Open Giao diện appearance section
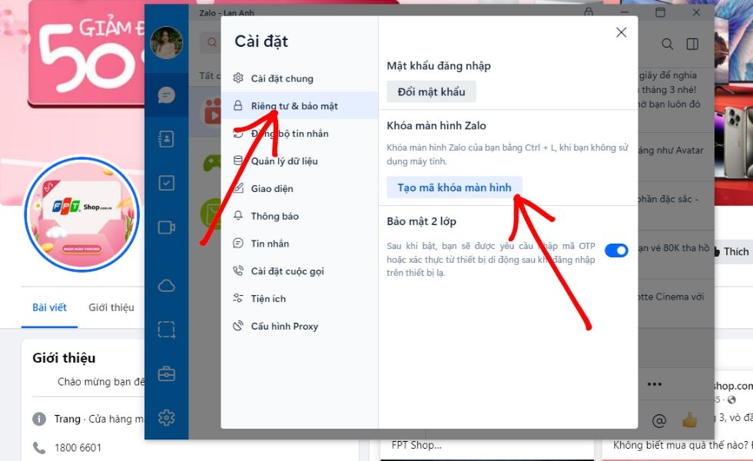 pos(300,188)
